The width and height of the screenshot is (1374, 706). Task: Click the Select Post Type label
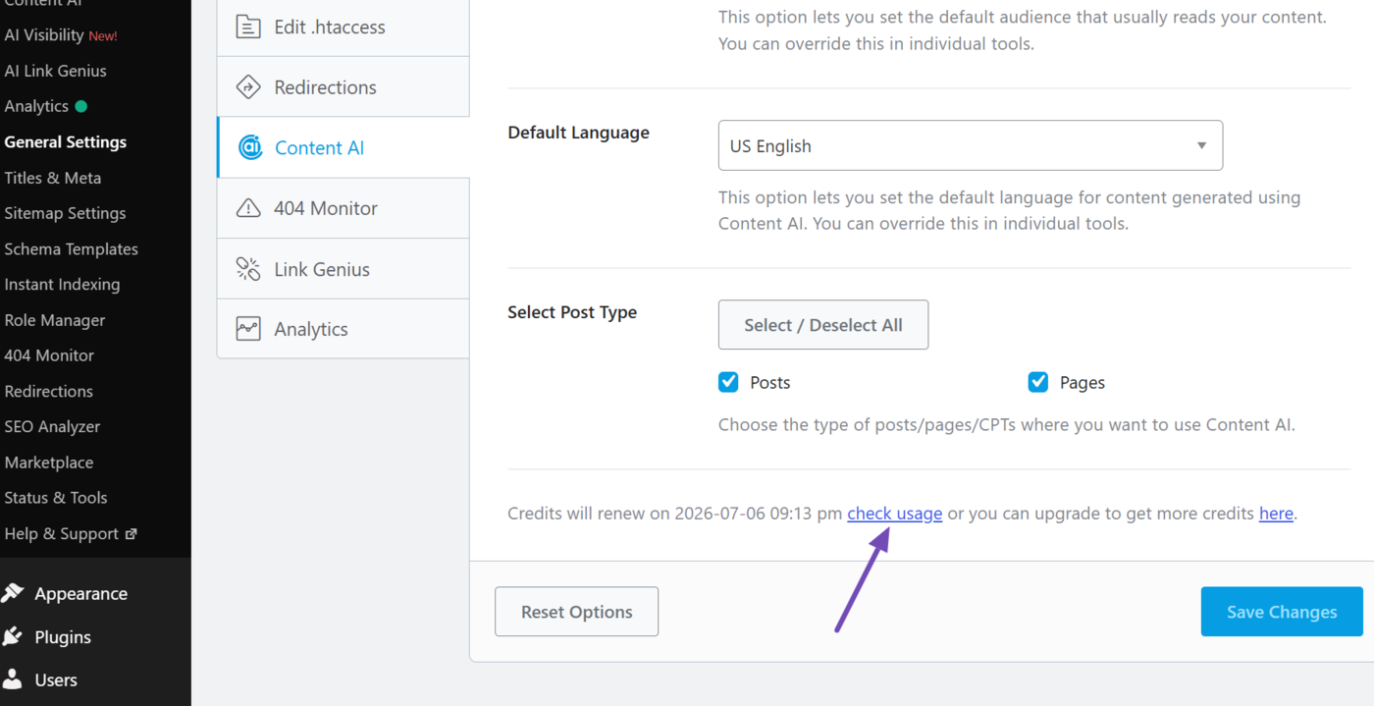coord(572,312)
